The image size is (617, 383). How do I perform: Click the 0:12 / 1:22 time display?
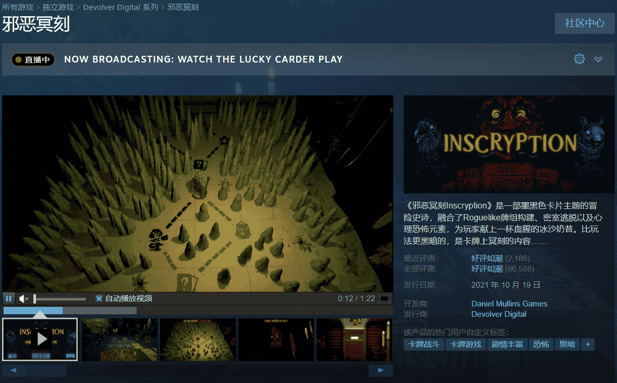click(356, 299)
